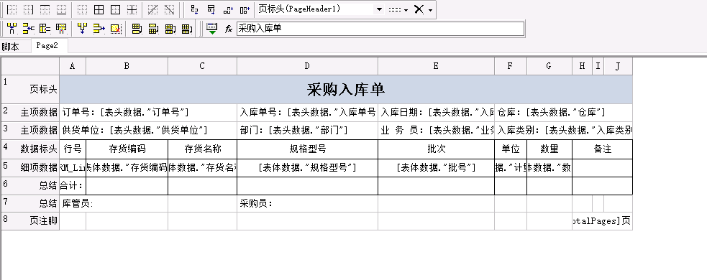Click the grid icon with top row highlighted yellow

153,29
